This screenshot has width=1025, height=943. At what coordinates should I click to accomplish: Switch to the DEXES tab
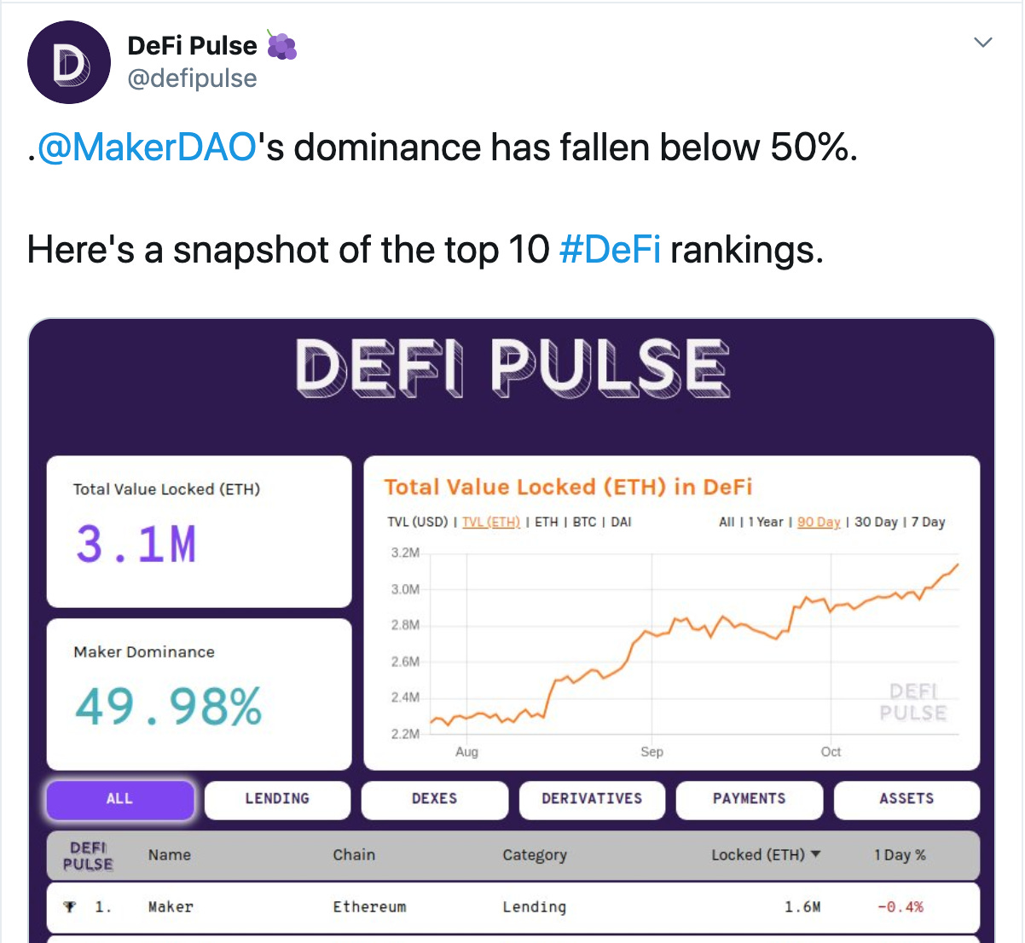coord(434,799)
